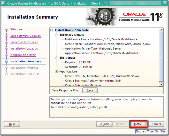Viewport: 169px width, 136px height.
Task: Click the Oracle Fusion Middleware gears logo
Action: coord(101,17)
